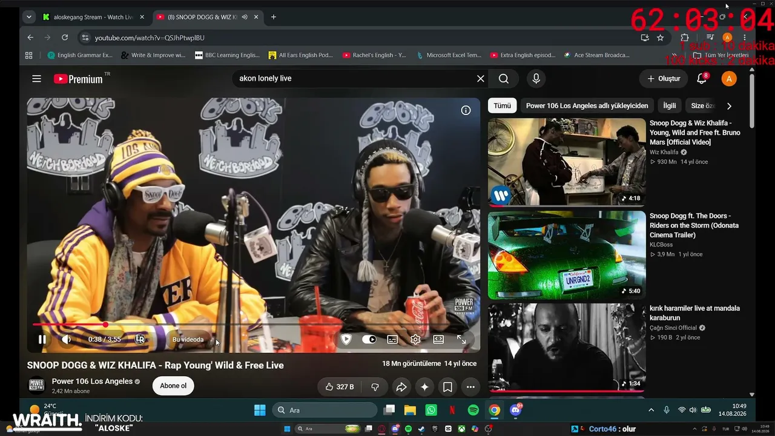Open Young, Wild and Free video thumbnail
Image resolution: width=775 pixels, height=436 pixels.
coord(567,162)
